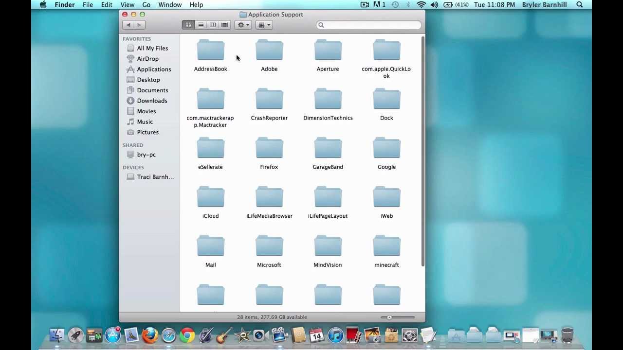Open the Arrange items dropdown in toolbar
Image resolution: width=623 pixels, height=350 pixels.
coord(264,25)
